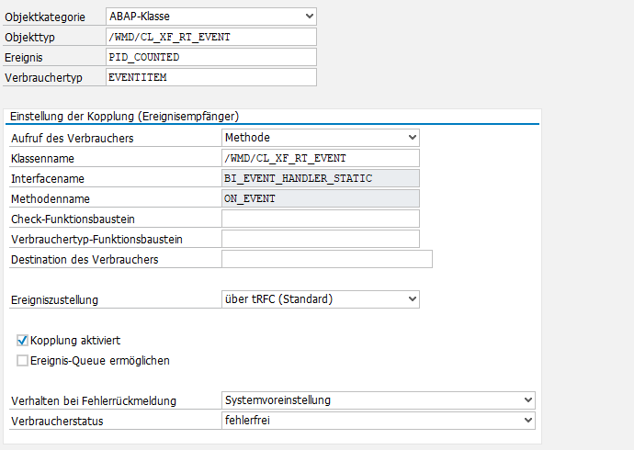Screen dimensions: 634x450
Task: Uncheck the Kopplung aktiviert checkbox
Action: click(x=22, y=340)
